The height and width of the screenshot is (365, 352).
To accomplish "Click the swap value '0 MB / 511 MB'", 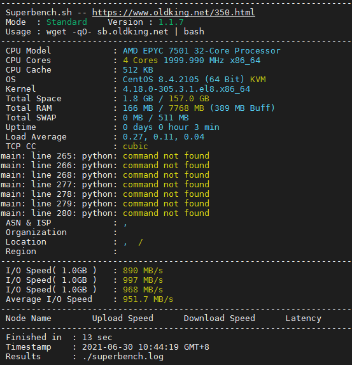I will pyautogui.click(x=156, y=118).
